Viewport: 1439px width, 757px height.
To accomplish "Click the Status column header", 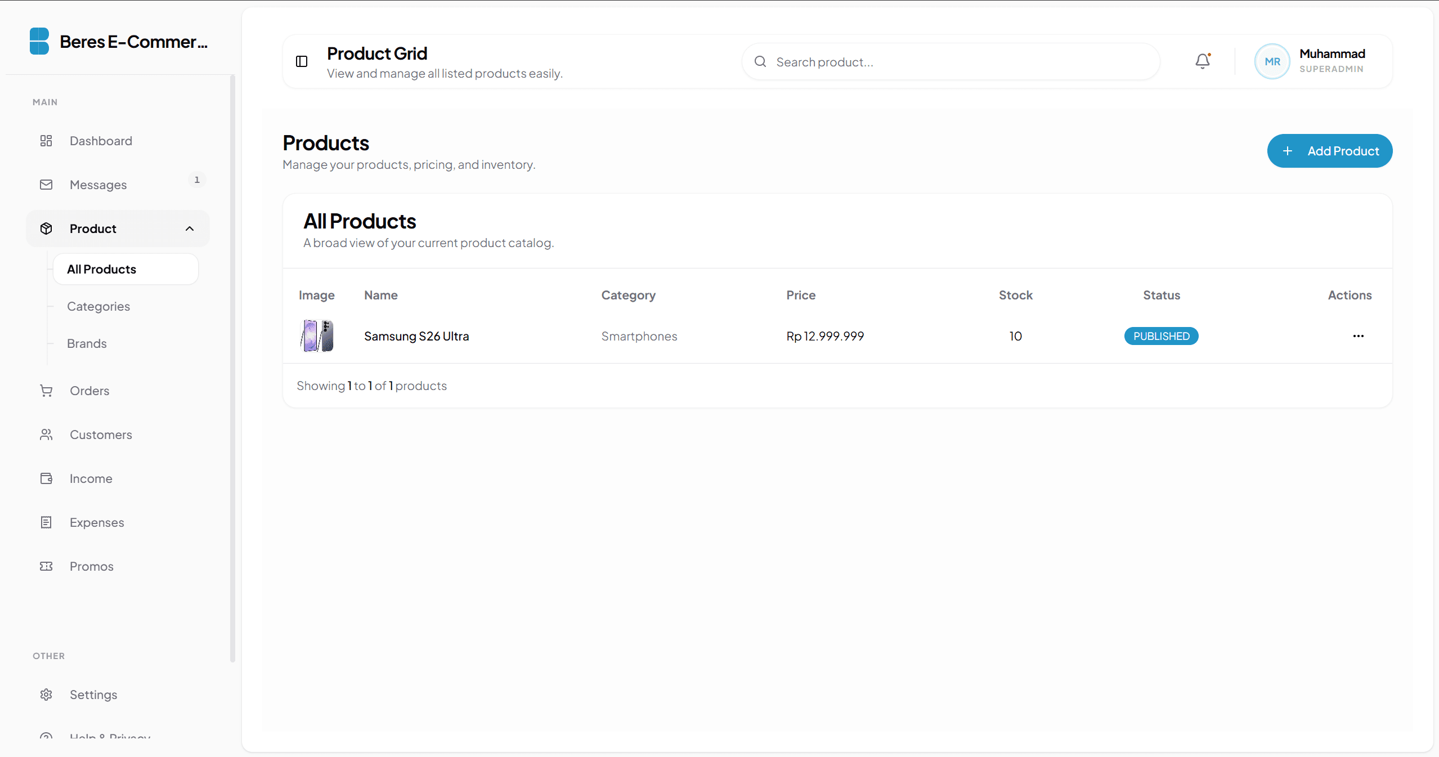I will 1162,295.
